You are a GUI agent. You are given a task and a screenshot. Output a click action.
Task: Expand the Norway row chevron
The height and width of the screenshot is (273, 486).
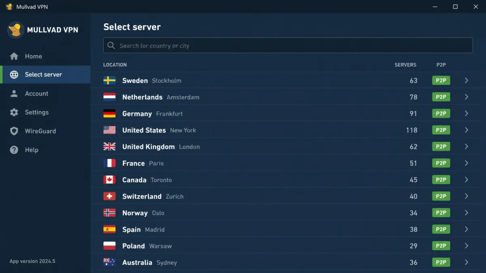467,213
